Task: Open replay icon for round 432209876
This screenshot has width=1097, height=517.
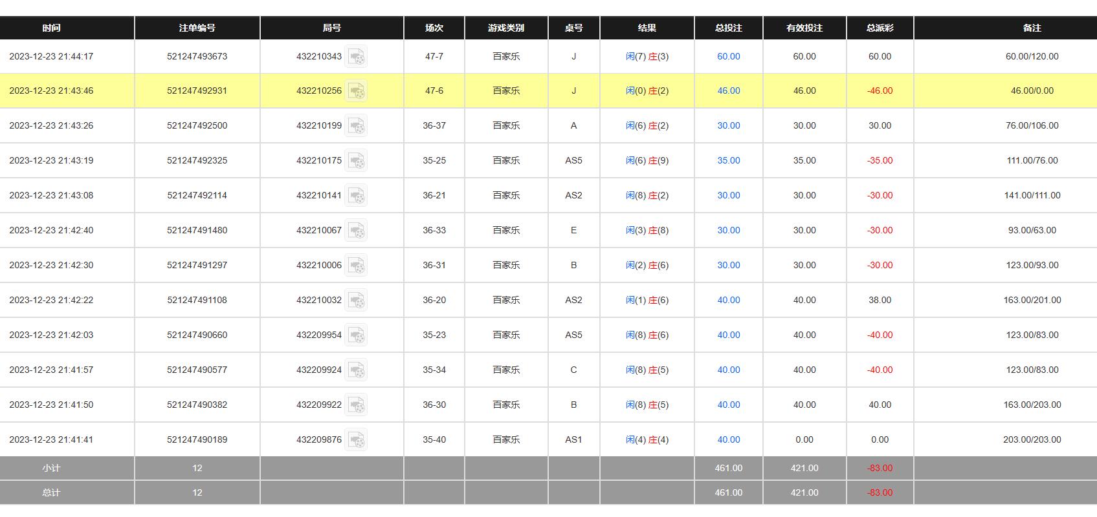Action: pos(356,440)
